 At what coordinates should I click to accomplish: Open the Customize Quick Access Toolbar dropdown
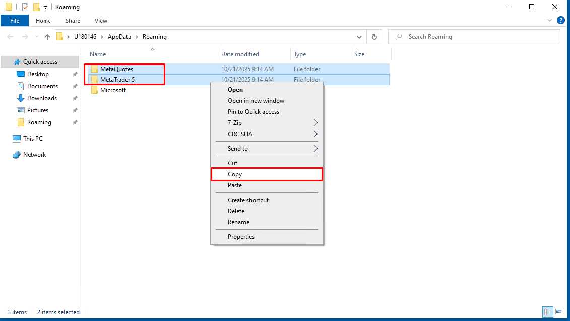click(46, 7)
